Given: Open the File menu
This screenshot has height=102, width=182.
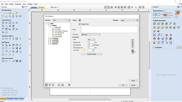Looking at the screenshot, I should [2, 4].
